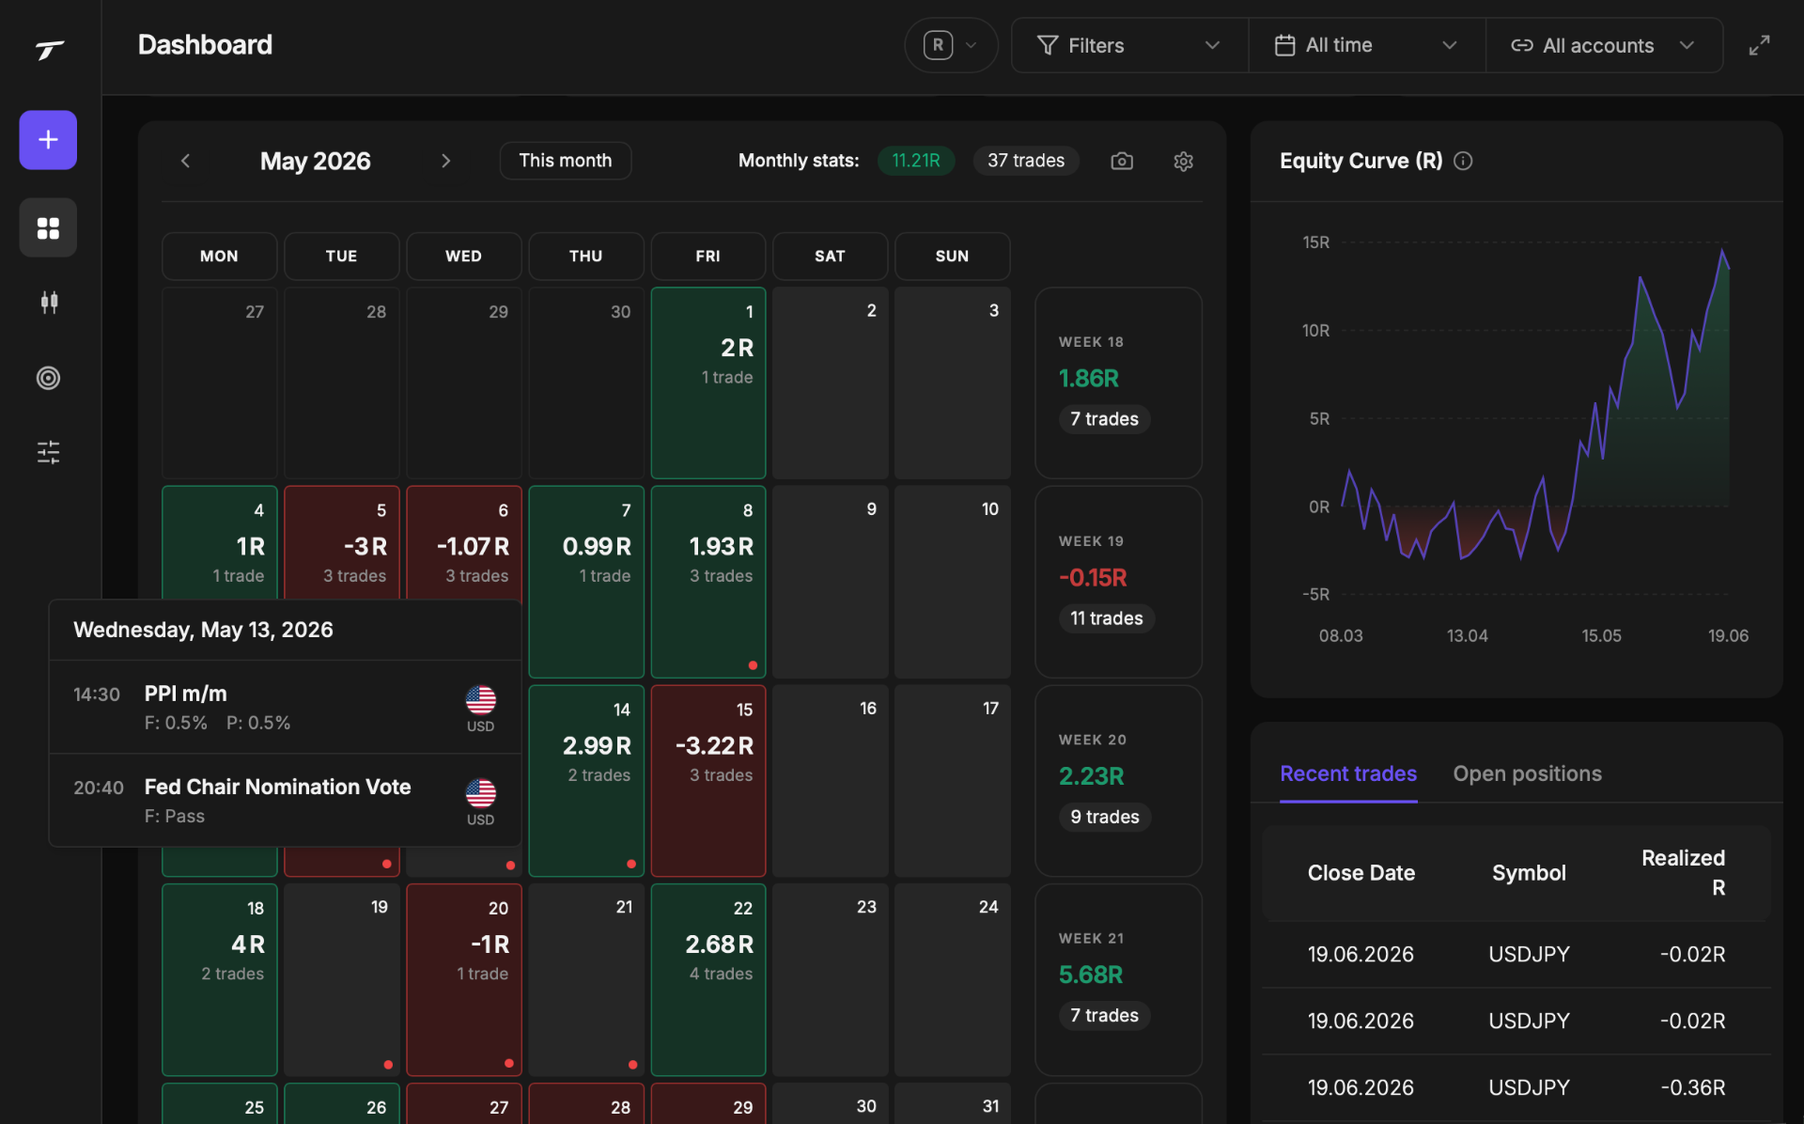Open the Filters dropdown

click(1129, 45)
